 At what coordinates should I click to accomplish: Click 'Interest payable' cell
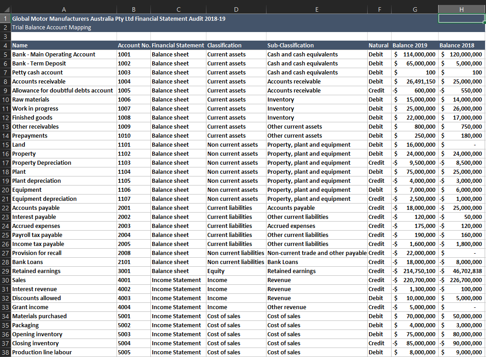tap(64, 217)
